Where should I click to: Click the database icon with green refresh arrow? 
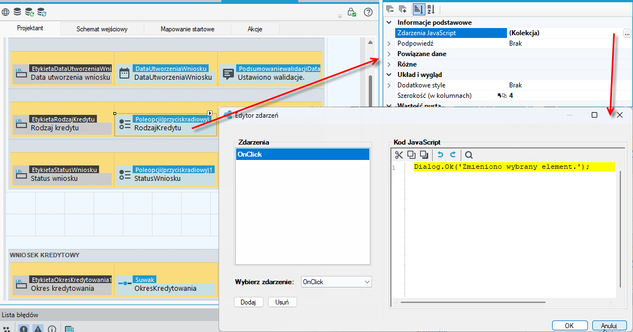(30, 13)
